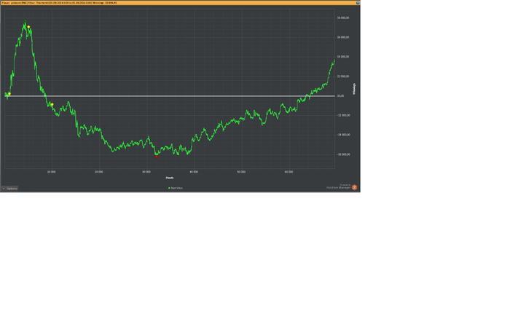Click the Hold'em Manager 2 logo icon
This screenshot has height=319, width=510.
coord(354,187)
